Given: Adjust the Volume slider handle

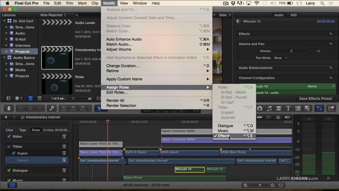Looking at the screenshot, I should 291,51.
